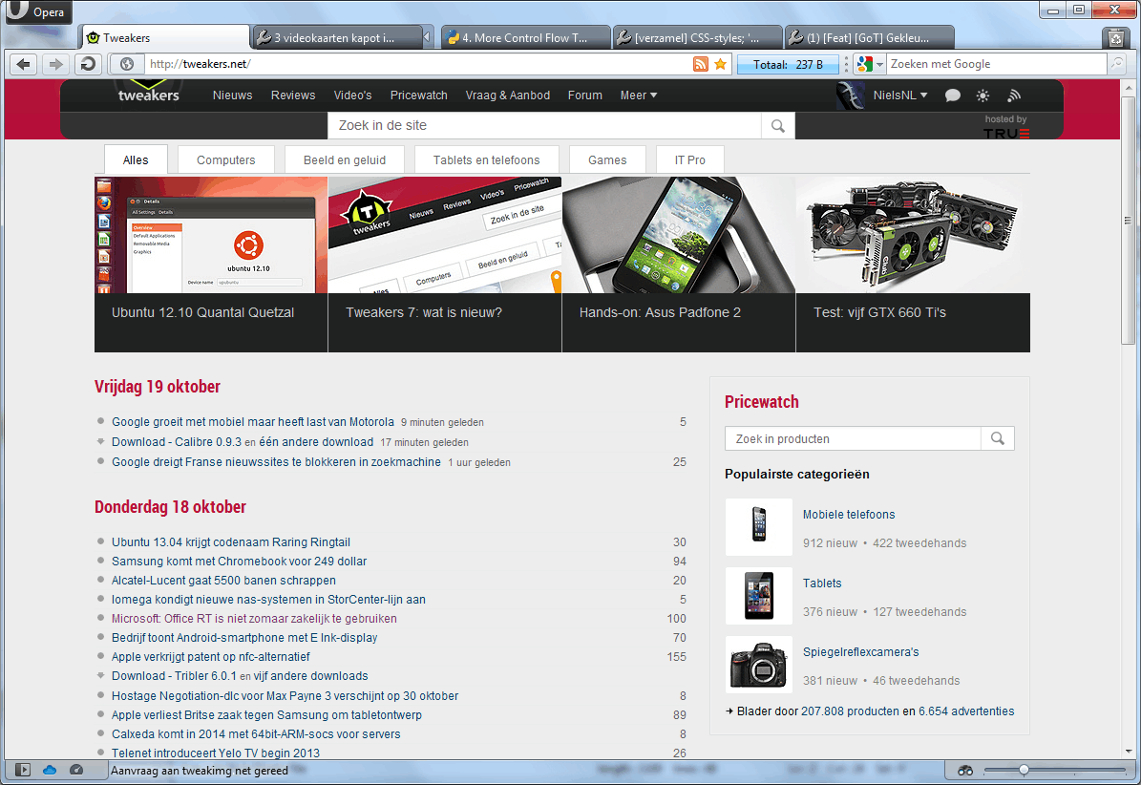Open messages speech bubble icon in header
1141x785 pixels.
953,95
